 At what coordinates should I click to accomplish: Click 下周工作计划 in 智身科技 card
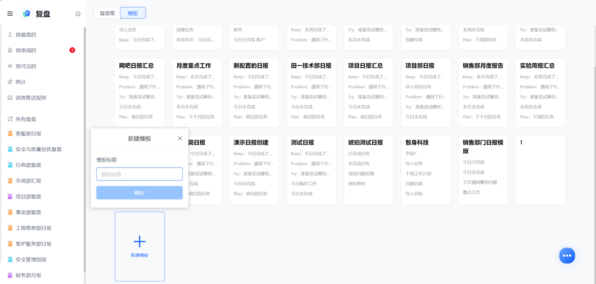(x=418, y=173)
